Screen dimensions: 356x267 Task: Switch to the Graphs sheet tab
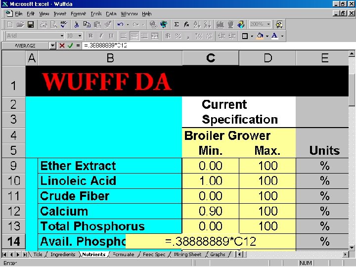pos(218,255)
